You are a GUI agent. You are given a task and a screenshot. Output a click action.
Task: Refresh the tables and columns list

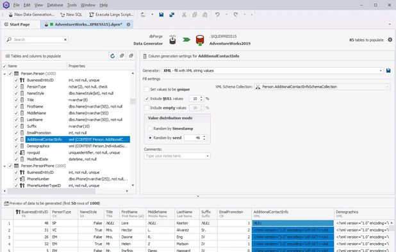113,56
